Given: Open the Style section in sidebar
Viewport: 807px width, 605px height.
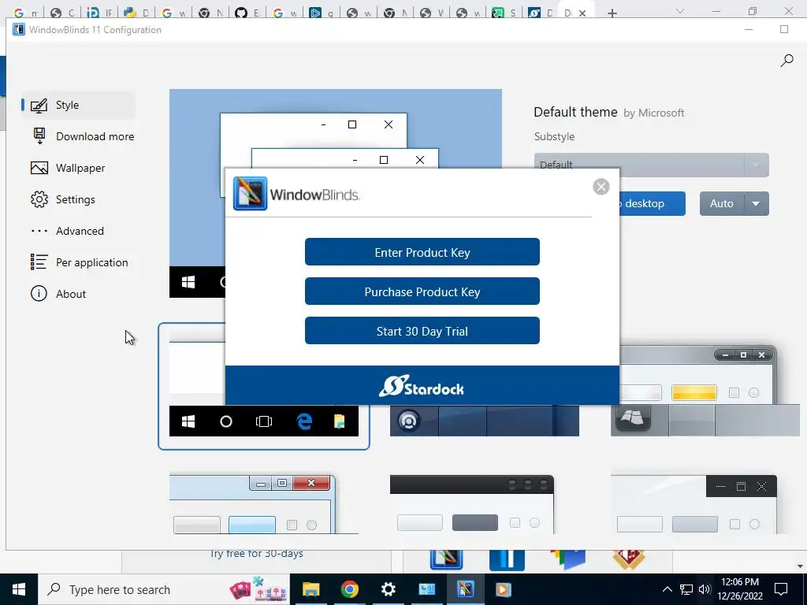Looking at the screenshot, I should point(78,105).
